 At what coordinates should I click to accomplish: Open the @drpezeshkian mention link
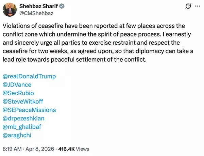point(23,118)
